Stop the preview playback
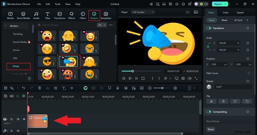Screen dimensions: 257x135 point(143,78)
